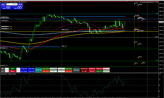Click the SL + 1 button
The height and width of the screenshot is (98, 164).
tap(92, 71)
